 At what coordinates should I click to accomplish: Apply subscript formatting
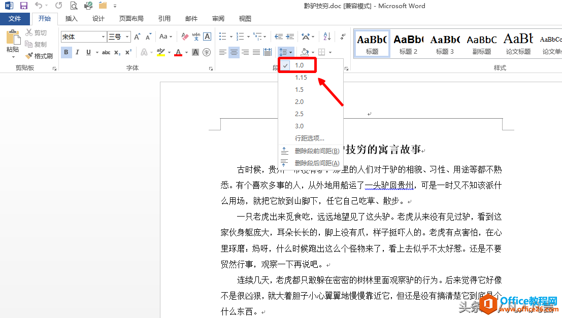117,53
